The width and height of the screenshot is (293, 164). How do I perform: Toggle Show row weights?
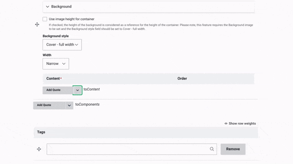[240, 124]
